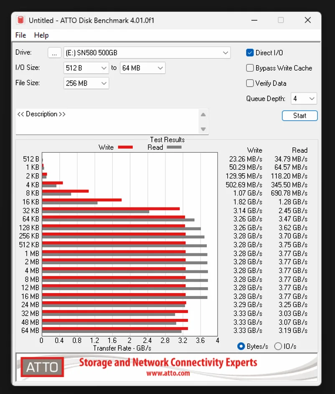The height and width of the screenshot is (394, 335).
Task: Open the Help menu
Action: click(41, 35)
